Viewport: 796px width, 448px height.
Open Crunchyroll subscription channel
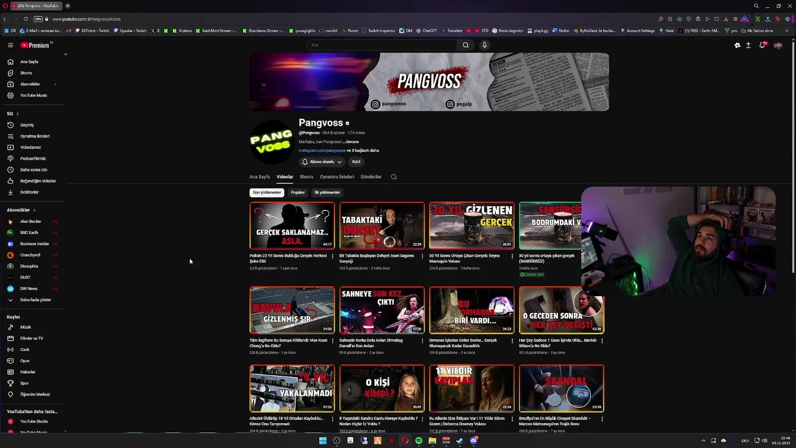[30, 255]
